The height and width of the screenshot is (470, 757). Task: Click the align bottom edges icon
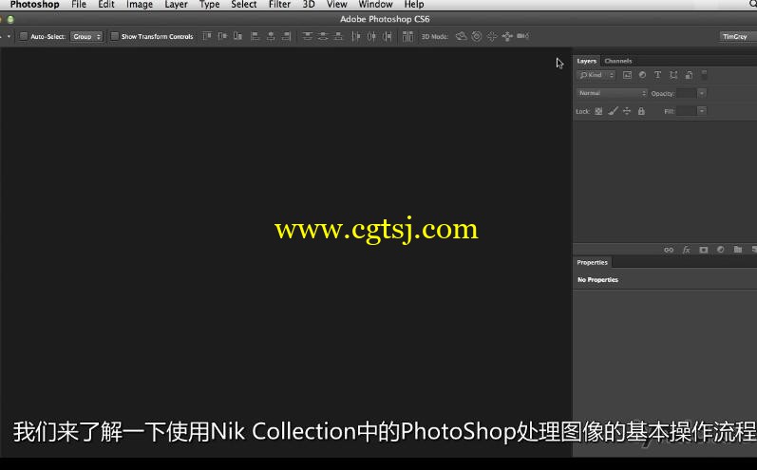(x=237, y=36)
